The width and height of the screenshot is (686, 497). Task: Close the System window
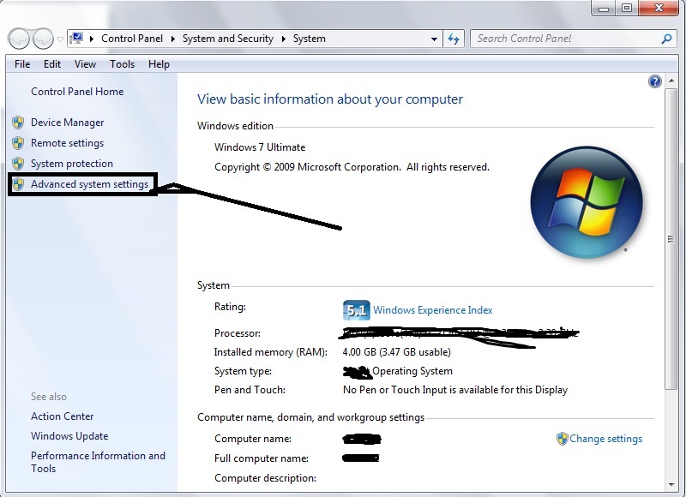(659, 9)
